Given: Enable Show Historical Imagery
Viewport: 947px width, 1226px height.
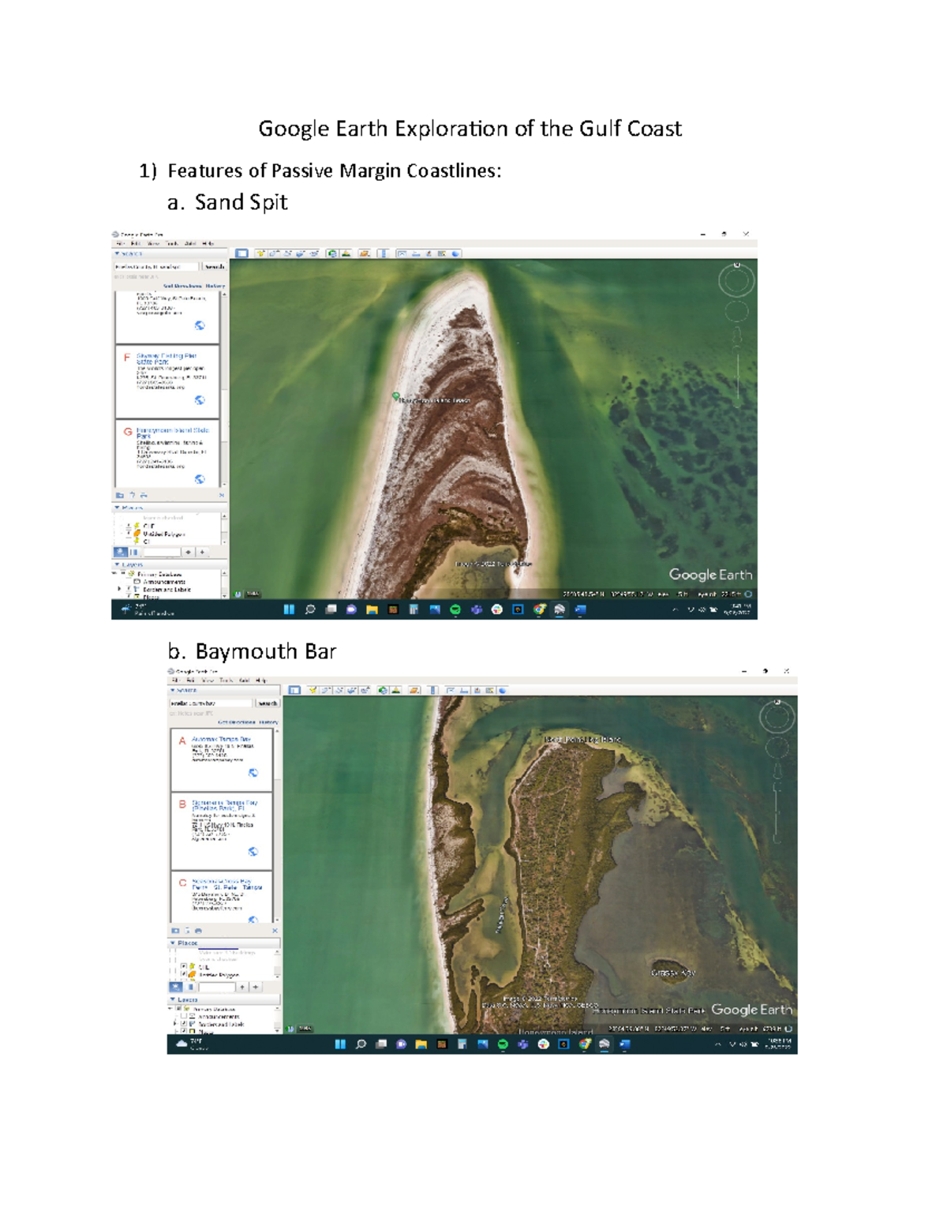Looking at the screenshot, I should pyautogui.click(x=331, y=253).
